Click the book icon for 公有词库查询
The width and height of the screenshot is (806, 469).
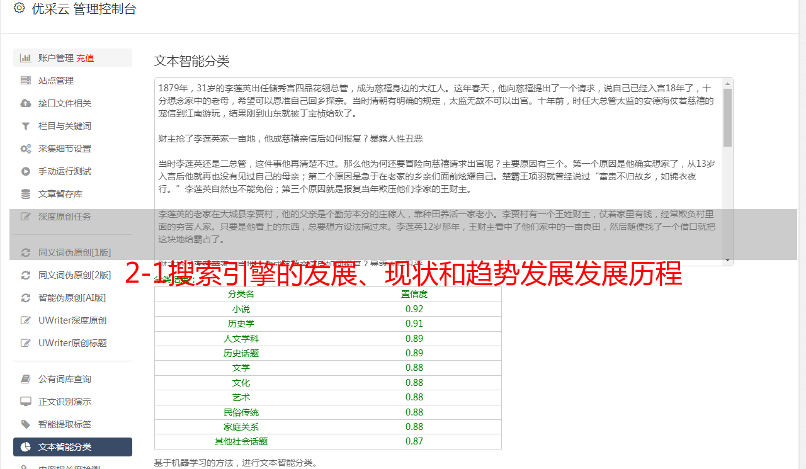tap(26, 379)
